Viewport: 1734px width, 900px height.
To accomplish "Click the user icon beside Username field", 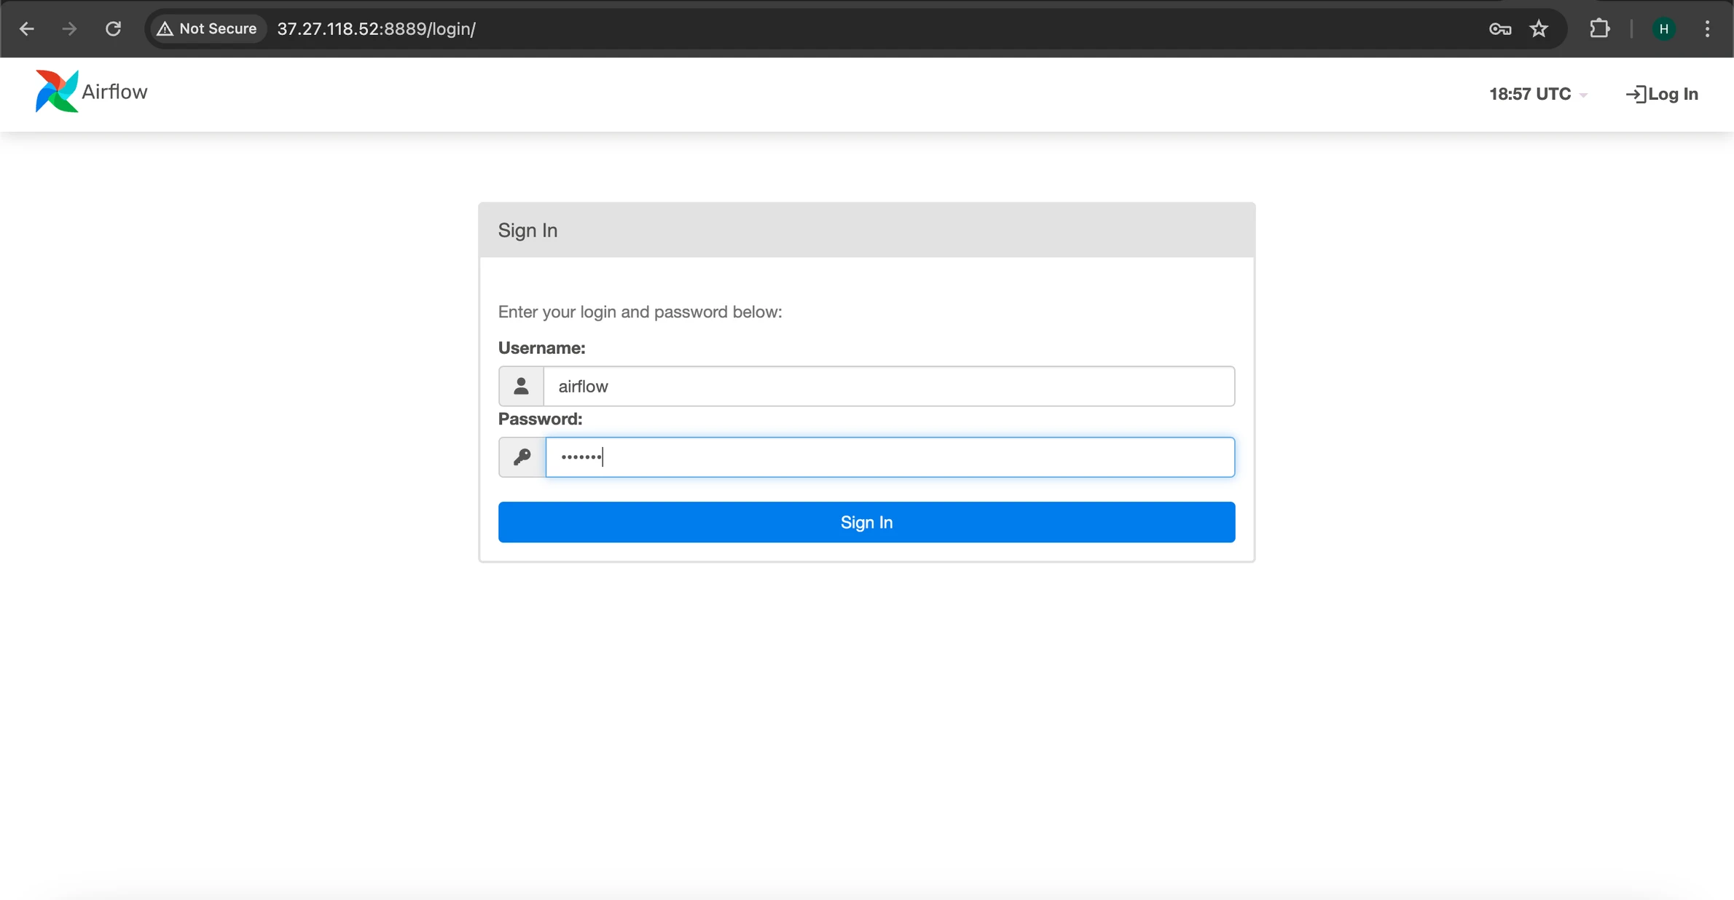I will [521, 386].
